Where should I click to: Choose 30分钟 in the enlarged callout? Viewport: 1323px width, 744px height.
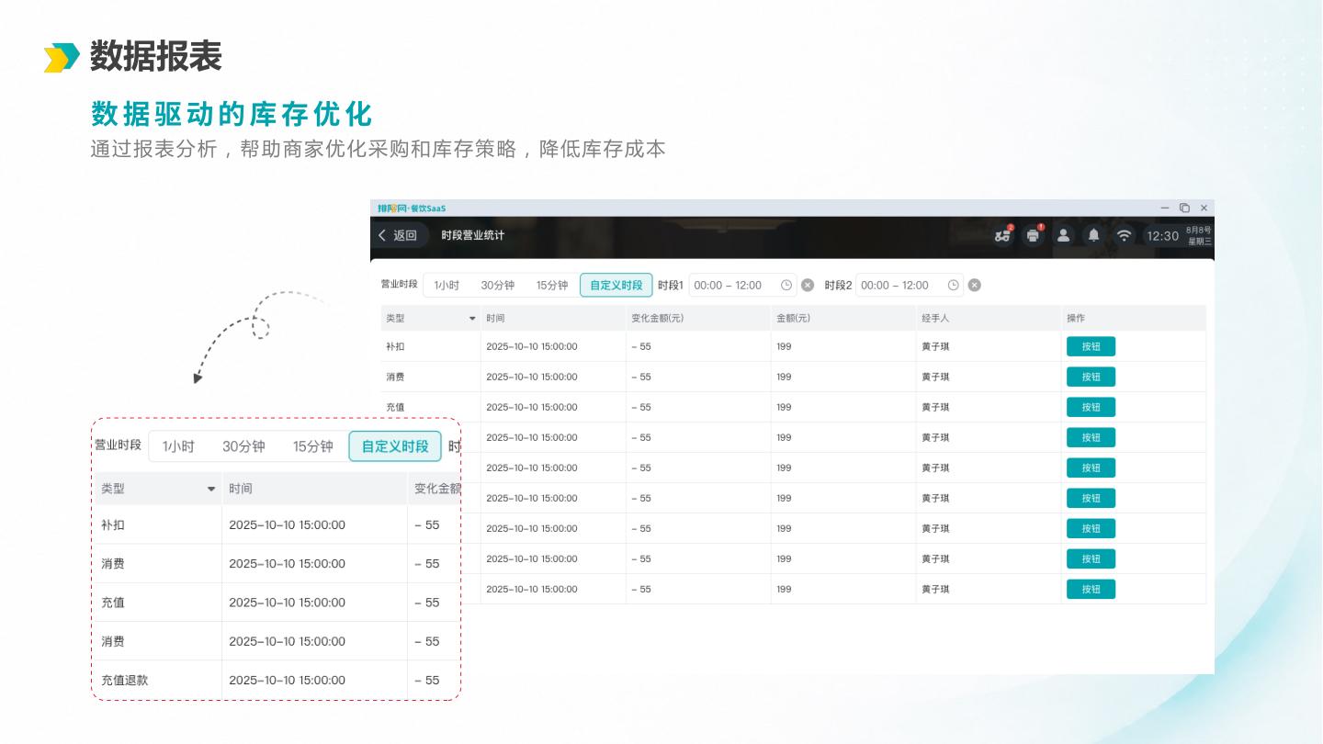pos(243,446)
